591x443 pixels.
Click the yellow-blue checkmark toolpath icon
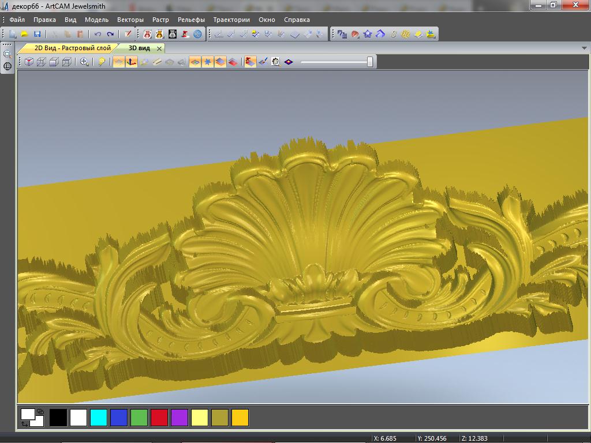pos(256,34)
